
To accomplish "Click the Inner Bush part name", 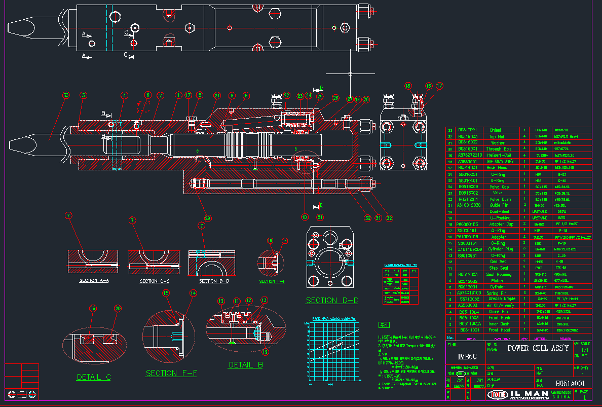I will pos(499,324).
